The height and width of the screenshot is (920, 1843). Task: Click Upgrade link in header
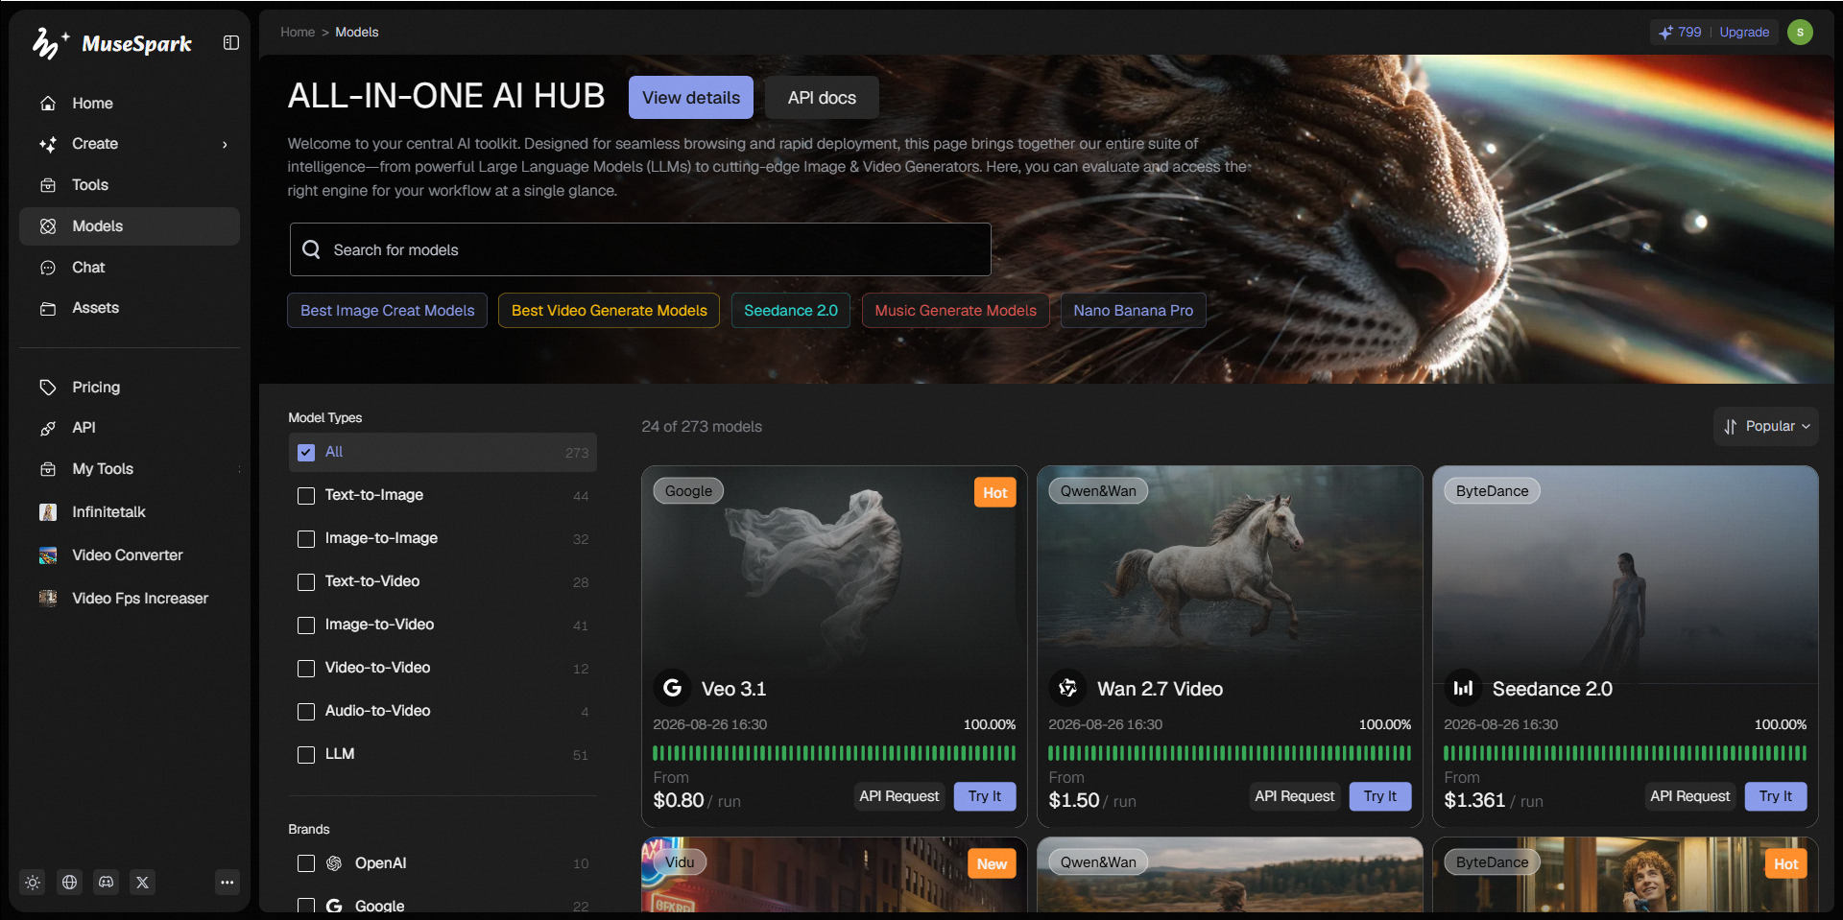pyautogui.click(x=1744, y=33)
